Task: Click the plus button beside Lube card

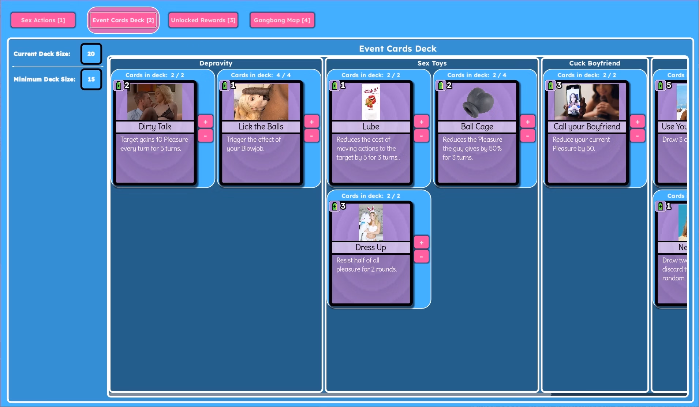Action: click(x=421, y=122)
